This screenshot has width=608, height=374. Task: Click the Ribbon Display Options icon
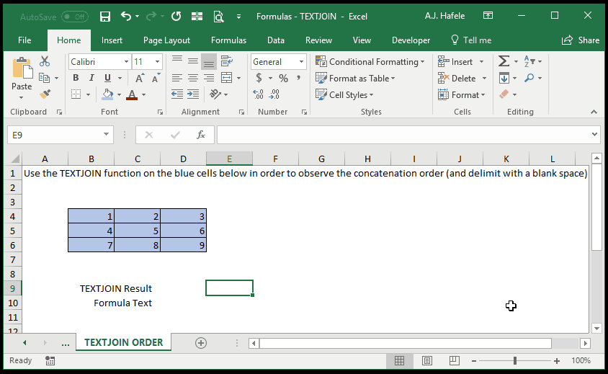488,16
